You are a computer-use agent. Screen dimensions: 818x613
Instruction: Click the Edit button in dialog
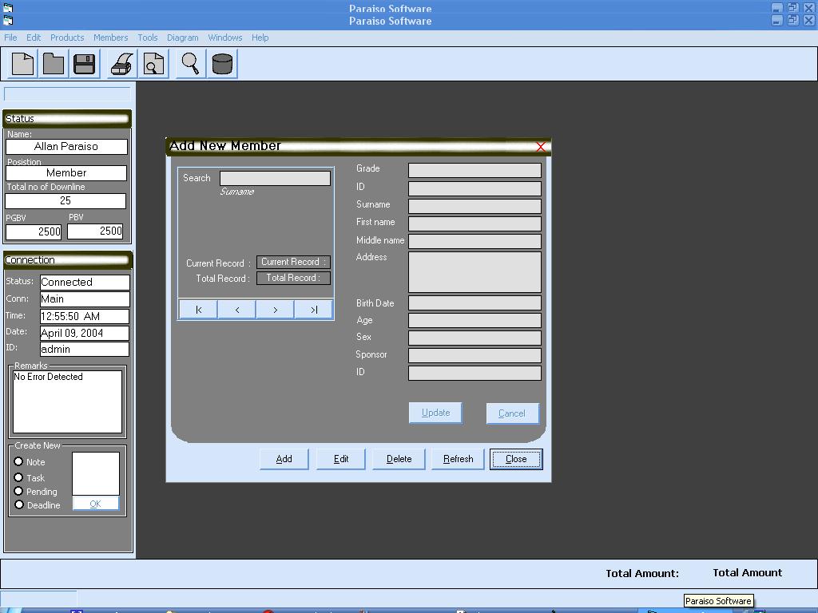tap(340, 459)
